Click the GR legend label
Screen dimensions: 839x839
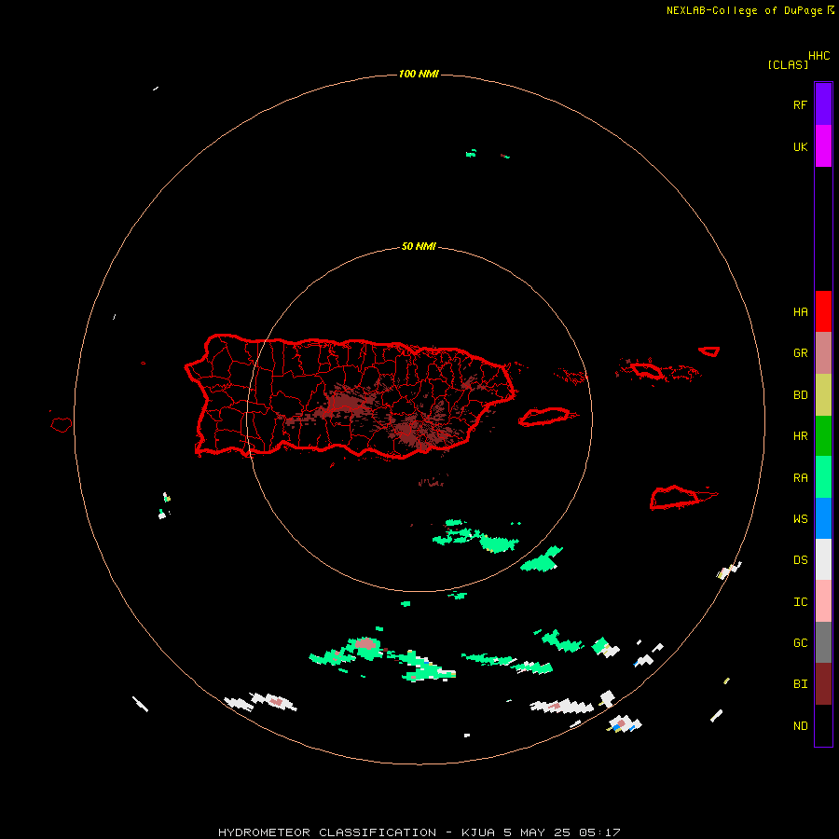800,353
